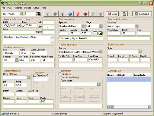Click the gray X cancel button
This screenshot has width=154, height=116.
pyautogui.click(x=100, y=14)
